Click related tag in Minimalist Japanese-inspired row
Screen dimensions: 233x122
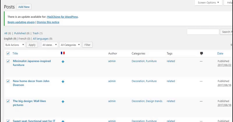[171, 61]
